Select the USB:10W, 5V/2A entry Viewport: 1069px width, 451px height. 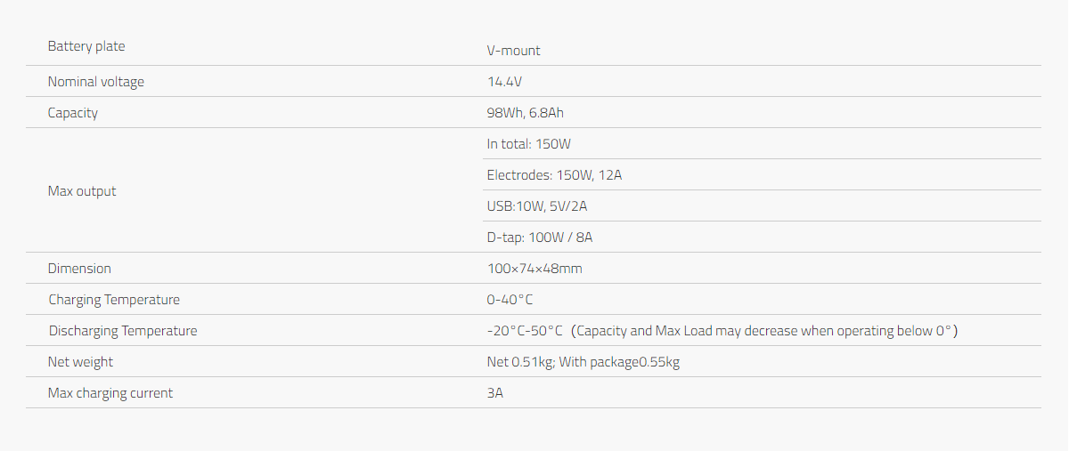click(x=536, y=206)
